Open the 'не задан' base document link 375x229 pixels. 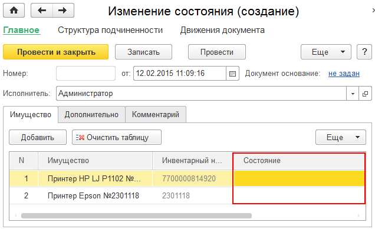coord(344,74)
